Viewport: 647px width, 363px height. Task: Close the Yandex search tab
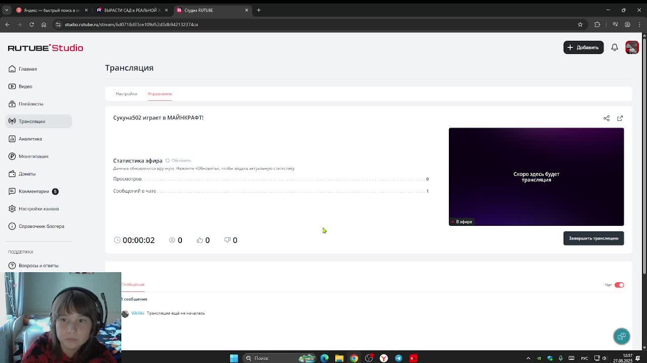click(x=86, y=10)
